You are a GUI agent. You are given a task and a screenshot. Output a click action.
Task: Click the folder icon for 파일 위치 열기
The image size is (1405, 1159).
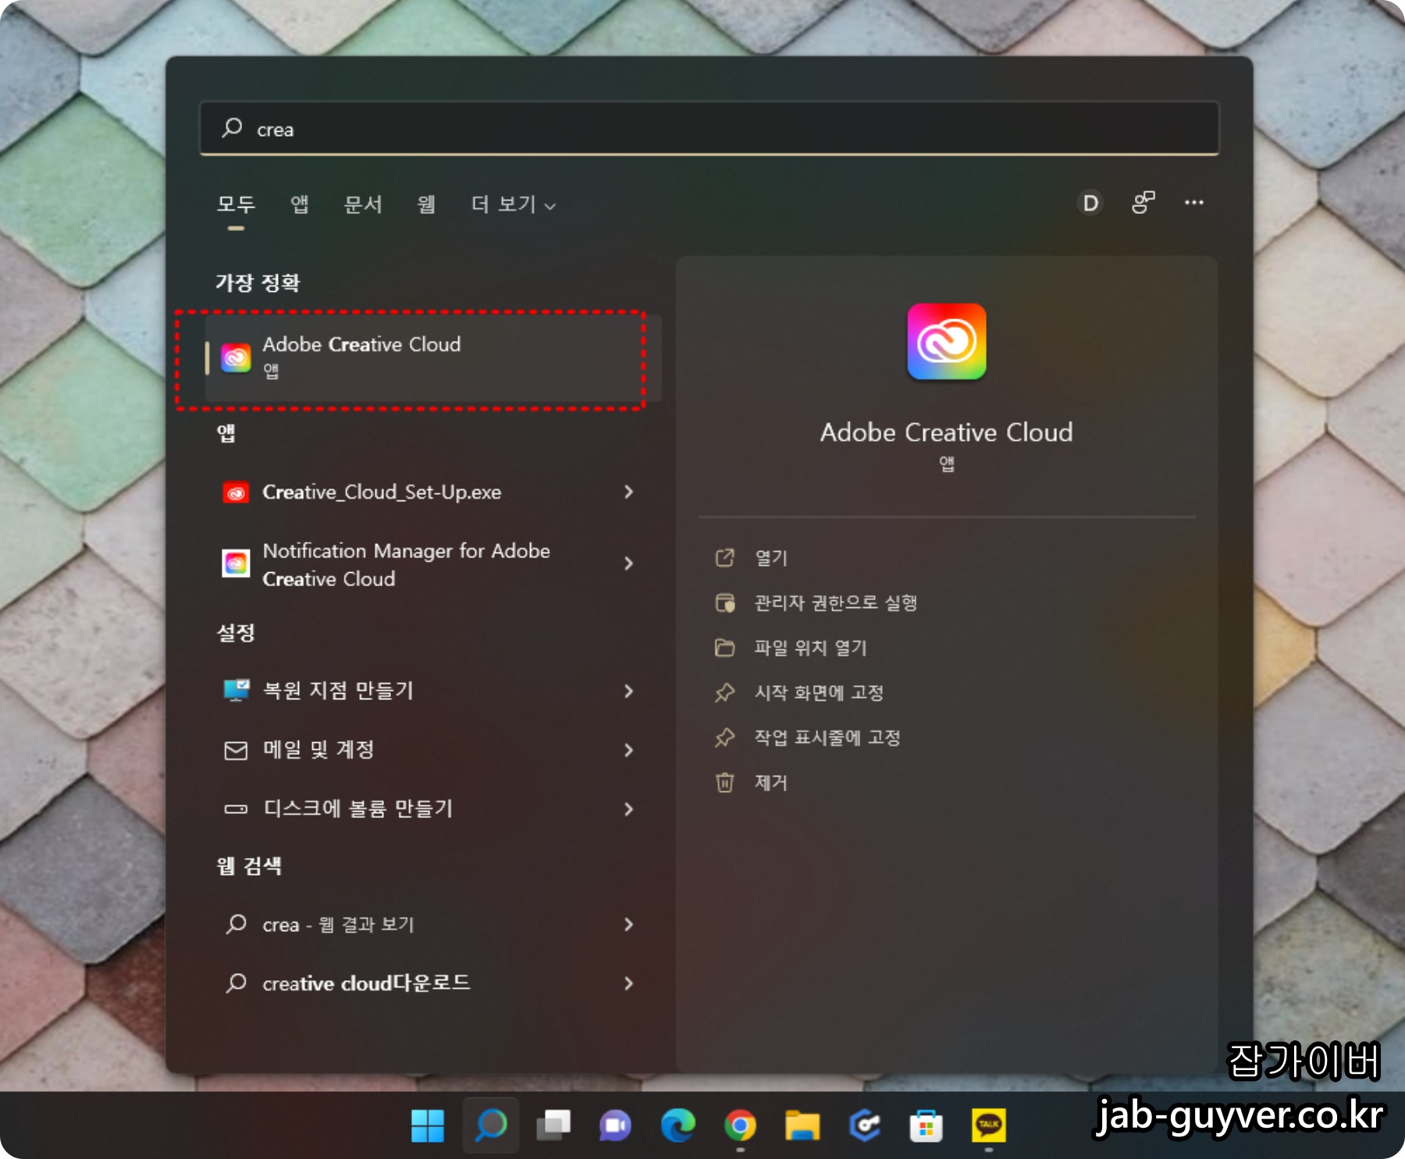(x=725, y=648)
